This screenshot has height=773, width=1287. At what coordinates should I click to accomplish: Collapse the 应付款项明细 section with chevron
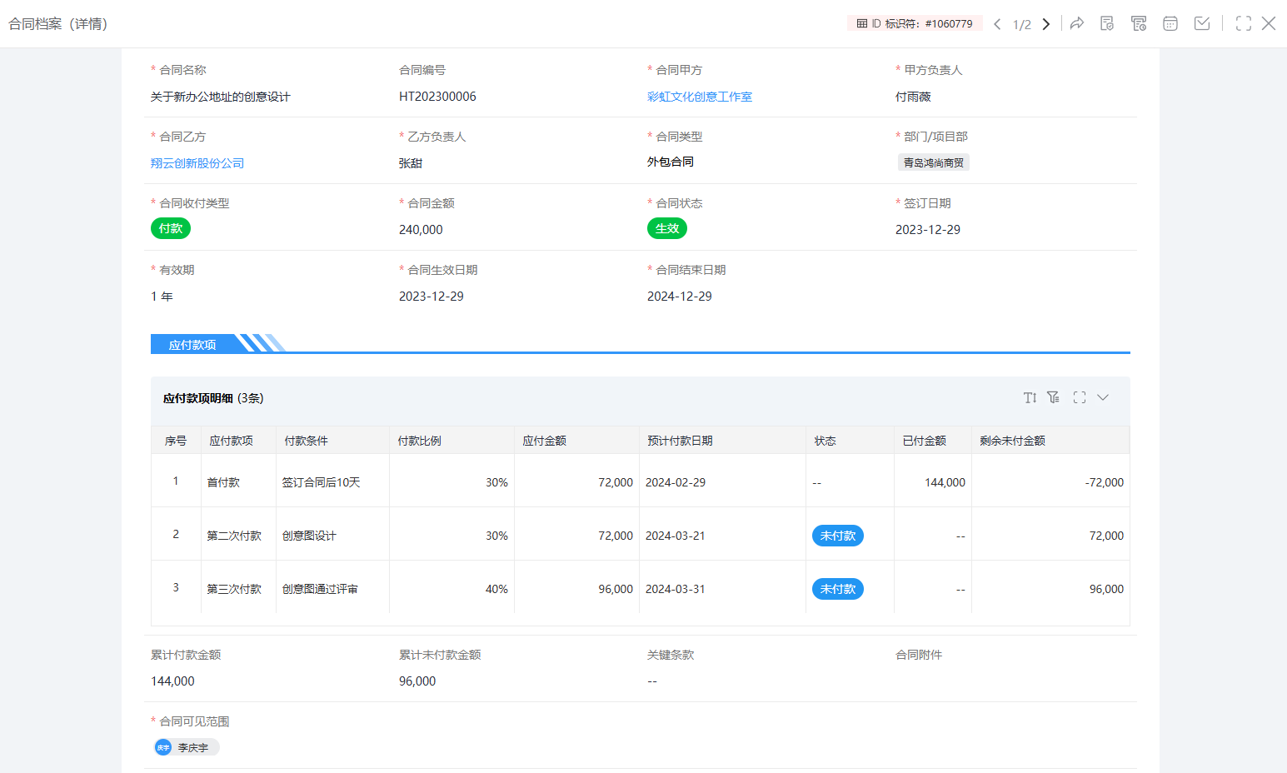pos(1103,397)
